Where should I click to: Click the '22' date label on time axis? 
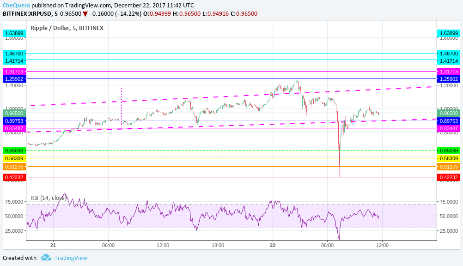(273, 245)
